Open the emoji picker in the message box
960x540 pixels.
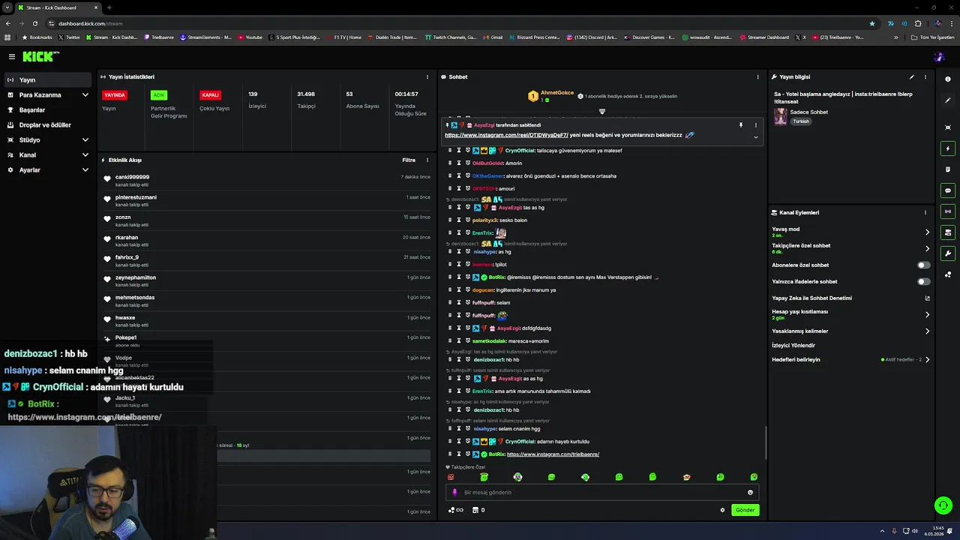point(750,493)
